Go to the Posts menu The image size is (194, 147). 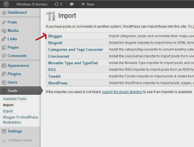(x=12, y=22)
